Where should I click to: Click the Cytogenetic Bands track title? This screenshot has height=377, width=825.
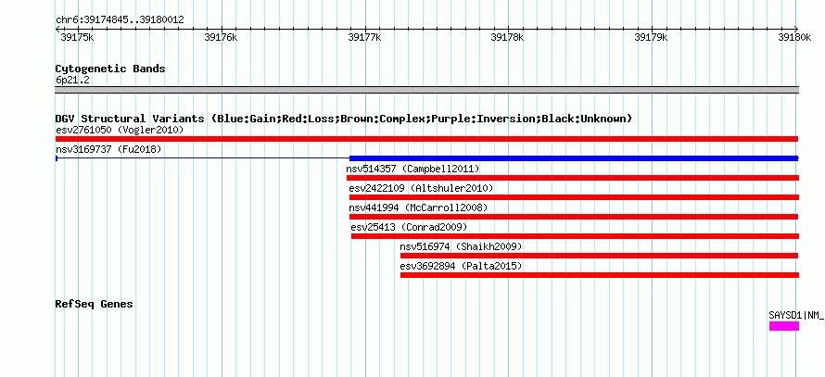tap(110, 69)
